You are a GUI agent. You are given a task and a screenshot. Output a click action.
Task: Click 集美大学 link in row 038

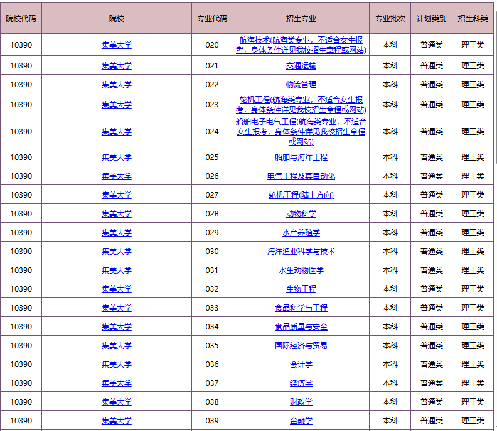pyautogui.click(x=116, y=402)
